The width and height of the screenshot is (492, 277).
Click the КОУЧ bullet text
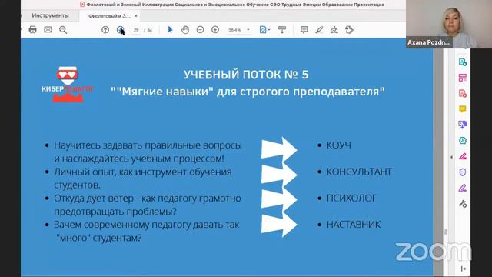[x=338, y=145]
